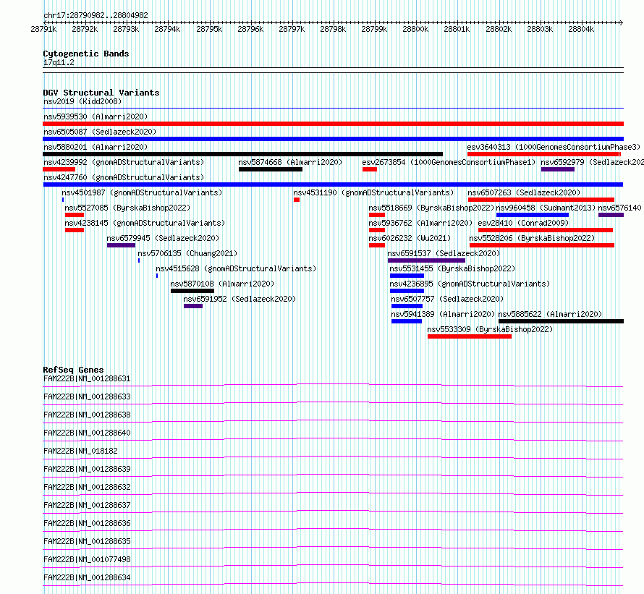Open nsv6507757 (Sedlazeck2020) variant label

[x=447, y=299]
